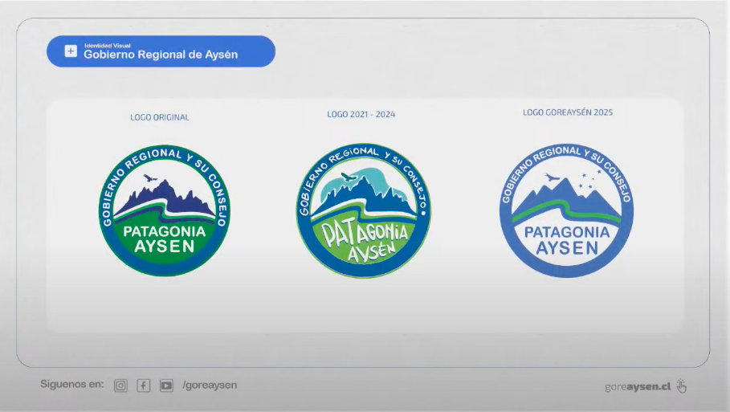Click the 'LOGO GOREAYSÉN 2025' label

pyautogui.click(x=568, y=112)
